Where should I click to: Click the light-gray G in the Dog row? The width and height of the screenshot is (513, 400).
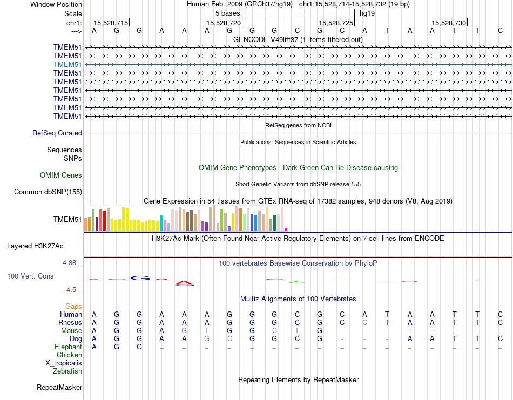[x=207, y=339]
